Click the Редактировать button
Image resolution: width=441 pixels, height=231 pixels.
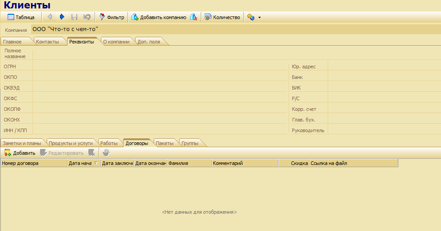click(x=62, y=153)
